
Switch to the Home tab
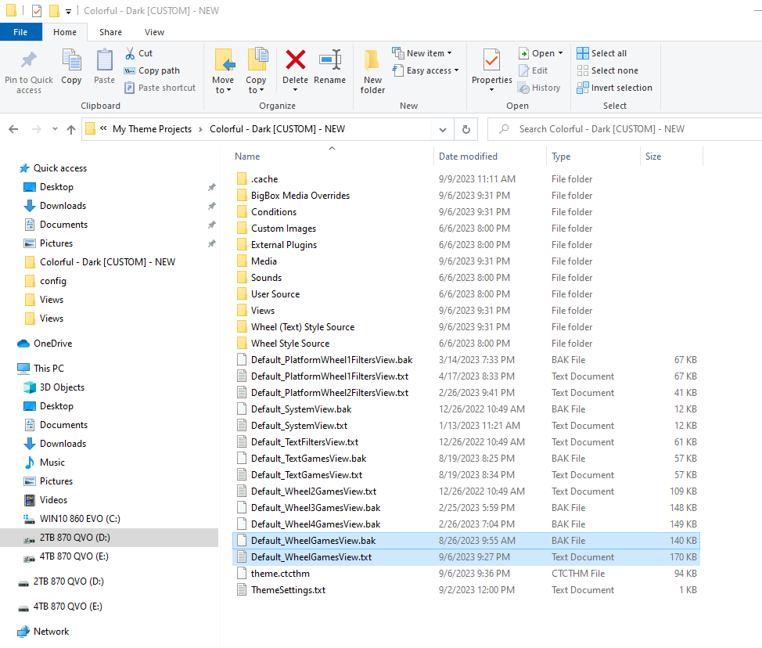coord(65,32)
